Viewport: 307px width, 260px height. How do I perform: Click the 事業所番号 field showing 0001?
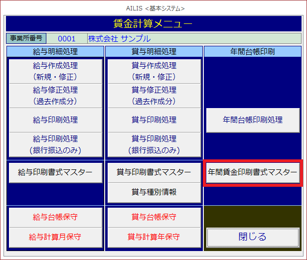(66, 38)
